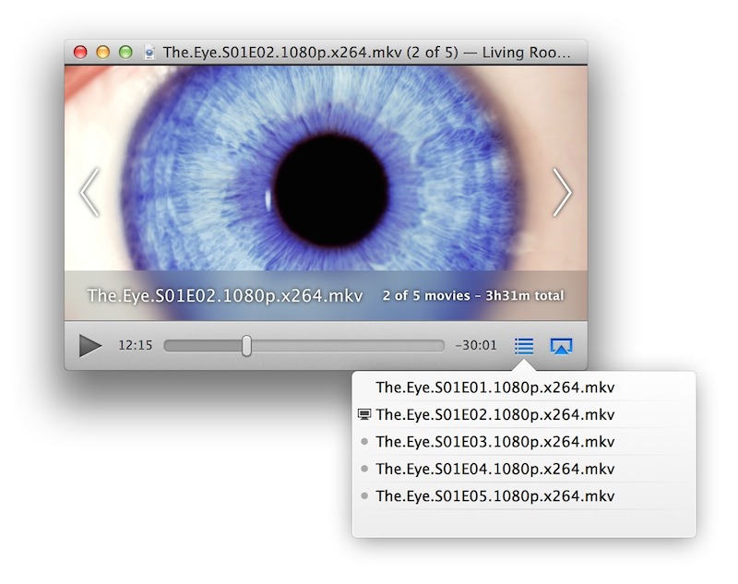The image size is (738, 584).
Task: Click the elapsed time 12:15 label
Action: pos(136,346)
